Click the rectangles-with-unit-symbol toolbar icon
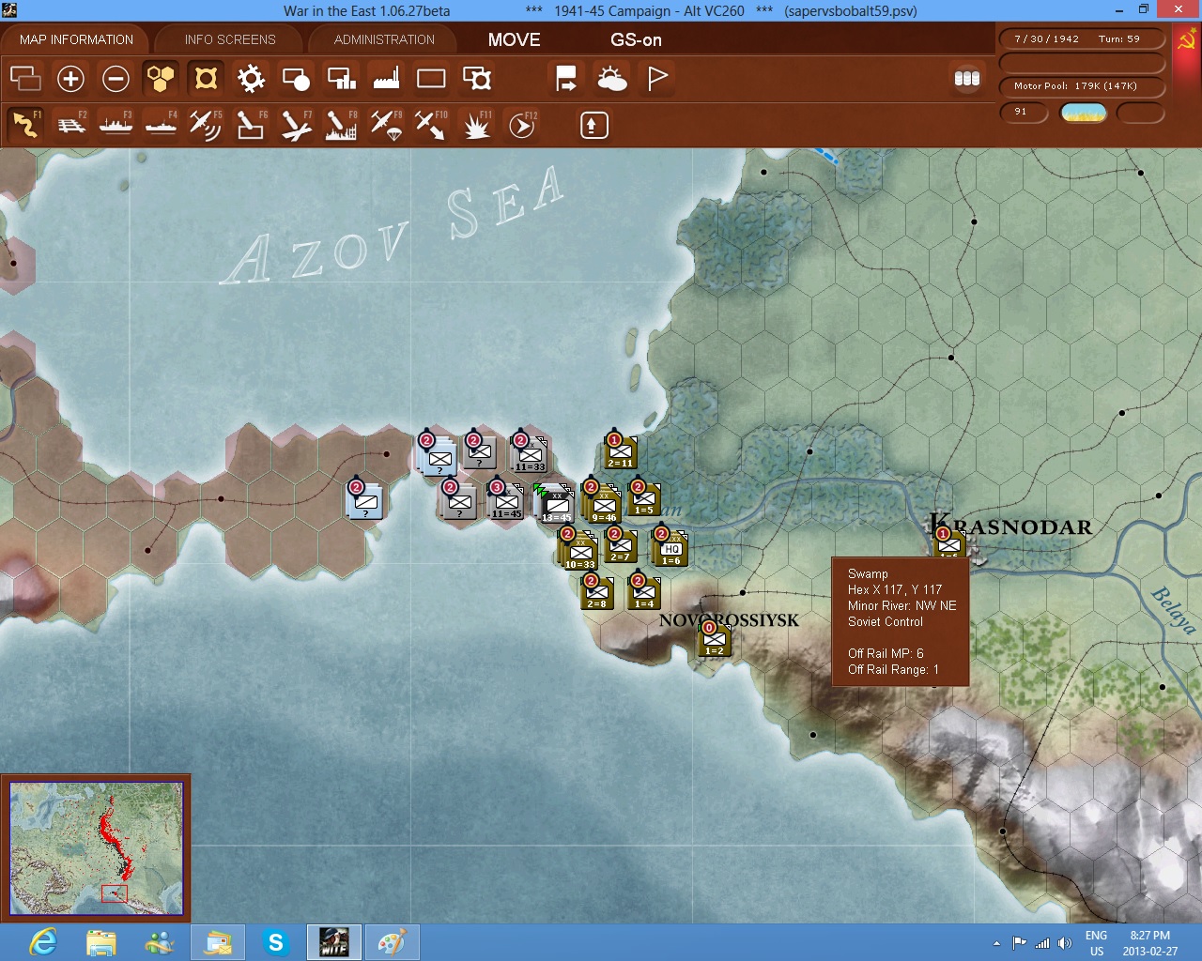The width and height of the screenshot is (1202, 961). click(x=476, y=78)
